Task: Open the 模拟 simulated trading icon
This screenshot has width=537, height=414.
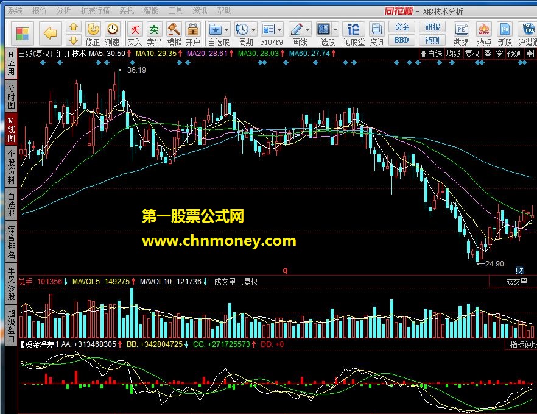Action: tap(174, 34)
